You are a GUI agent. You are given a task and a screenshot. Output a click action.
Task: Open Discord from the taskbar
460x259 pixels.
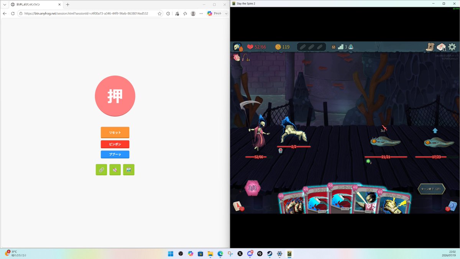click(250, 254)
